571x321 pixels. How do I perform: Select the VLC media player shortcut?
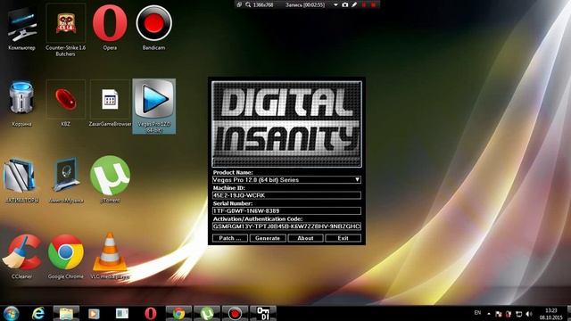(110, 256)
